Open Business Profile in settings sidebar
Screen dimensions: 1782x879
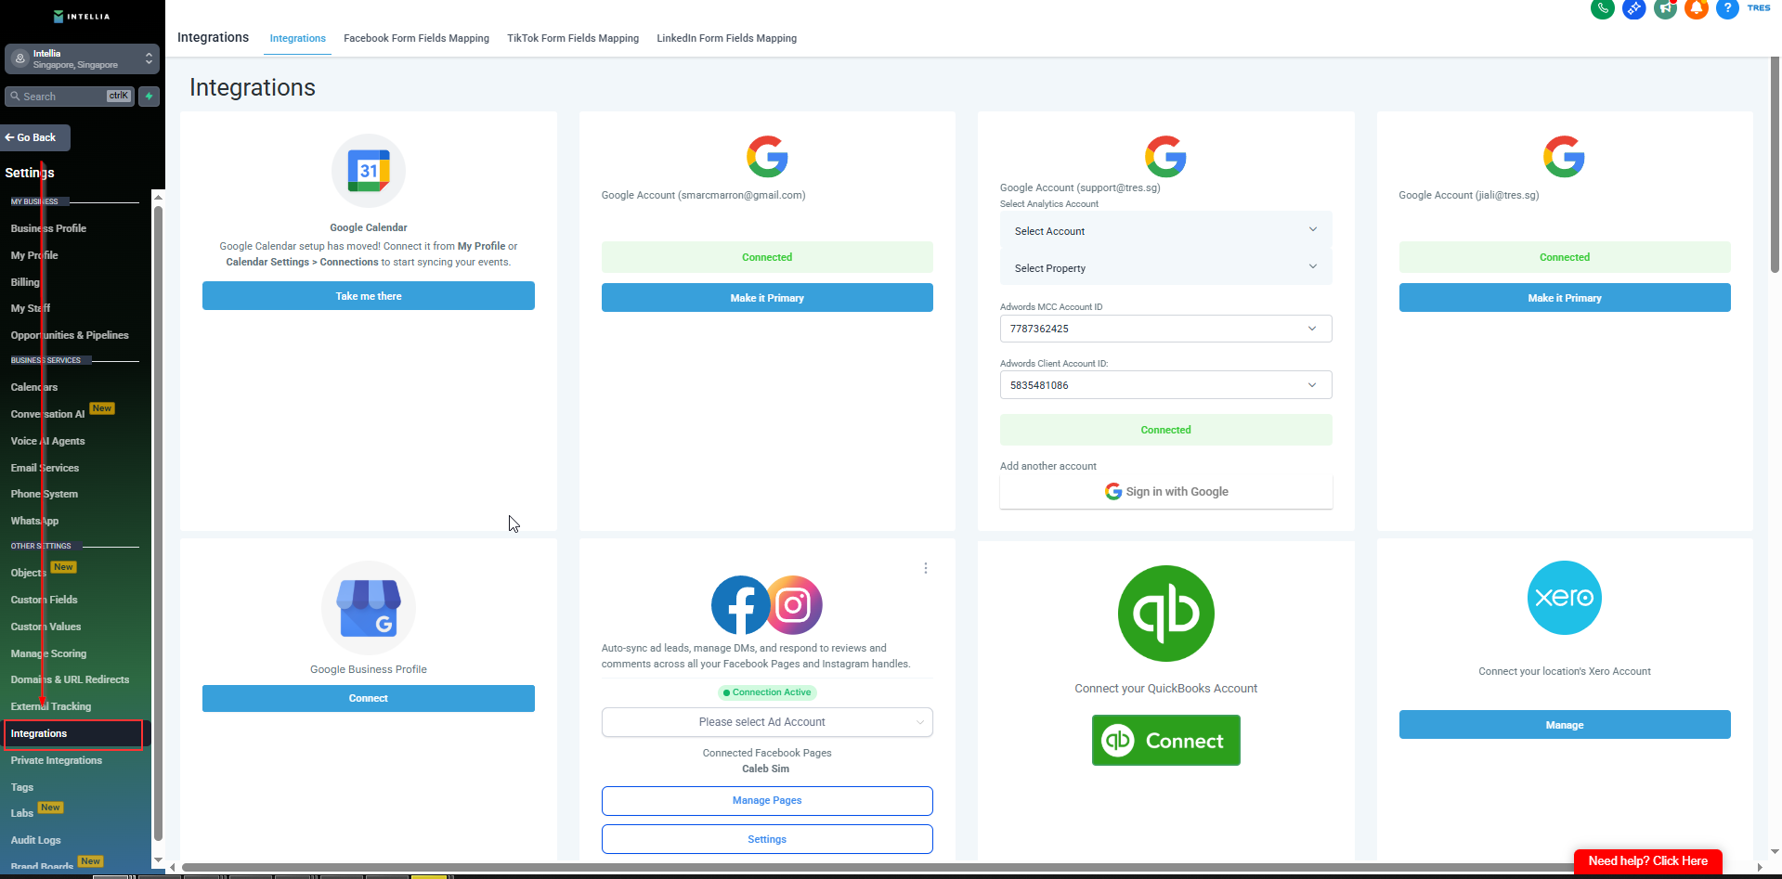48,228
